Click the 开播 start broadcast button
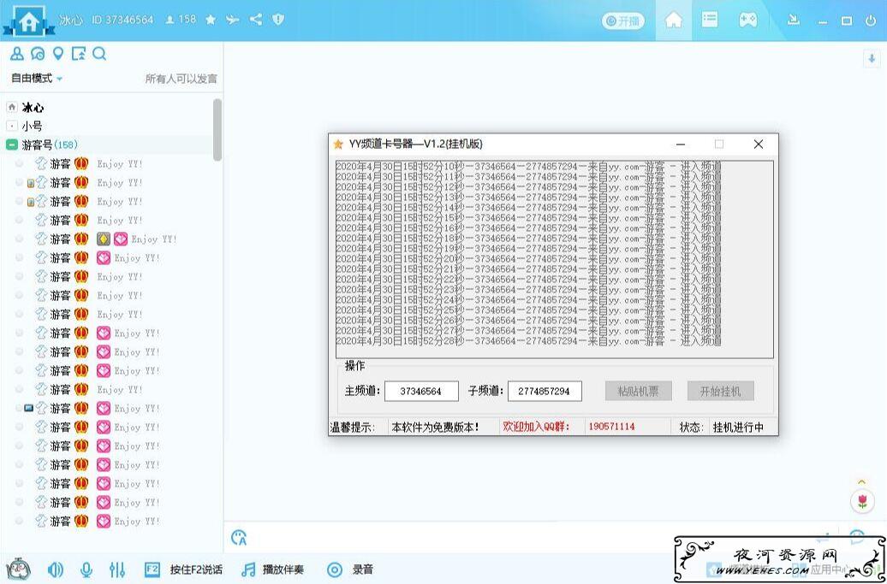The height and width of the screenshot is (584, 887). 622,21
